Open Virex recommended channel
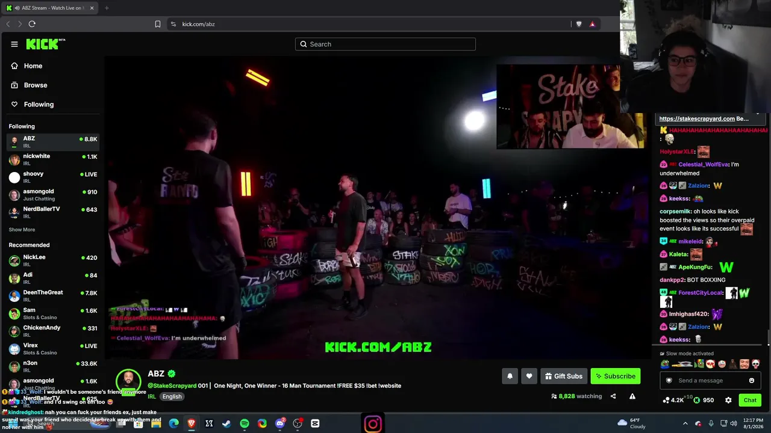 click(53, 349)
